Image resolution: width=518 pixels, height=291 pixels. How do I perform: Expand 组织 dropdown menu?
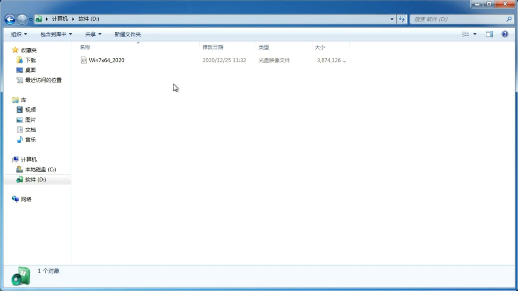[x=19, y=34]
